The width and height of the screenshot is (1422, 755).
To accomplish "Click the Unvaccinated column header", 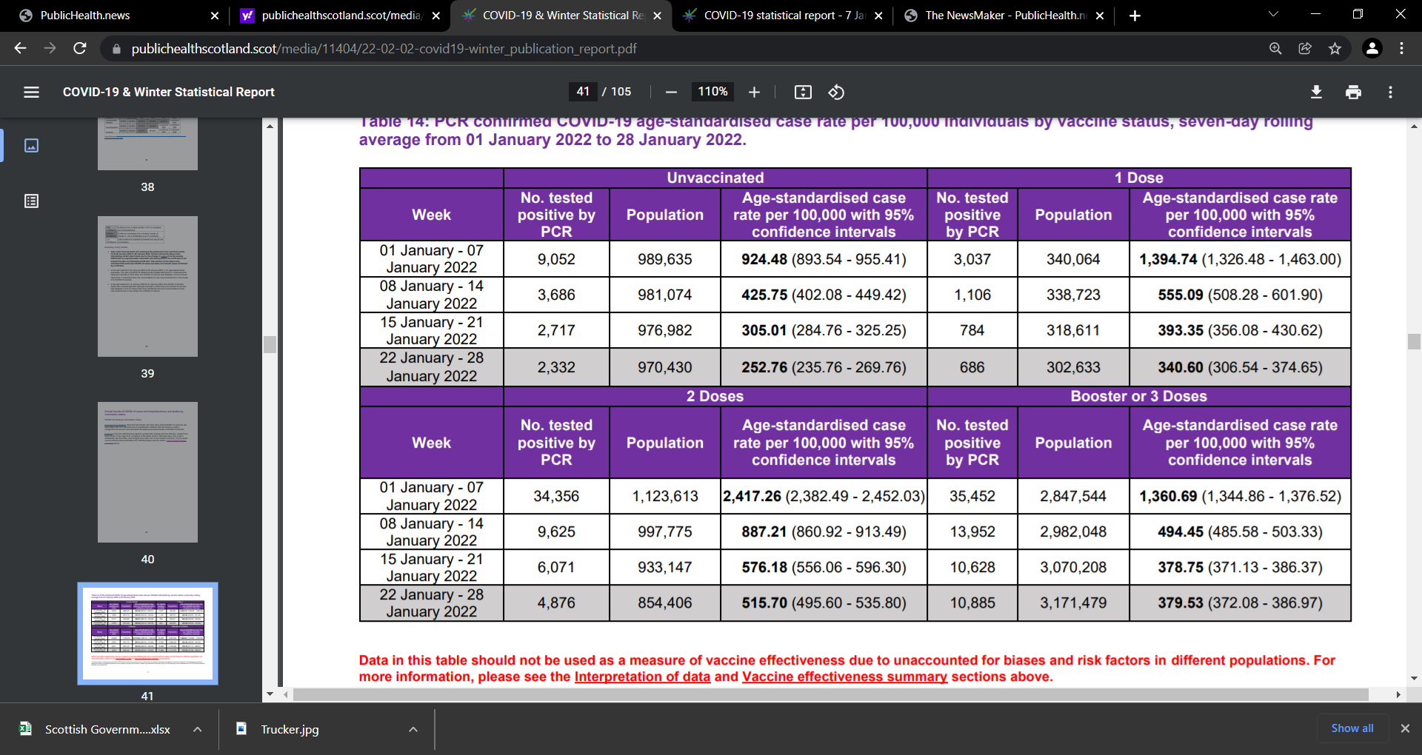I will (x=715, y=178).
